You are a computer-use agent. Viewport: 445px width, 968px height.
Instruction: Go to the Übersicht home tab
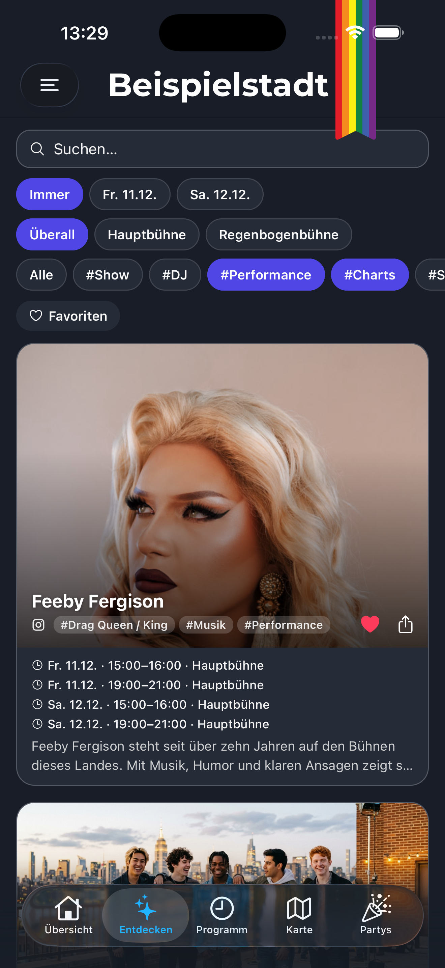point(69,915)
